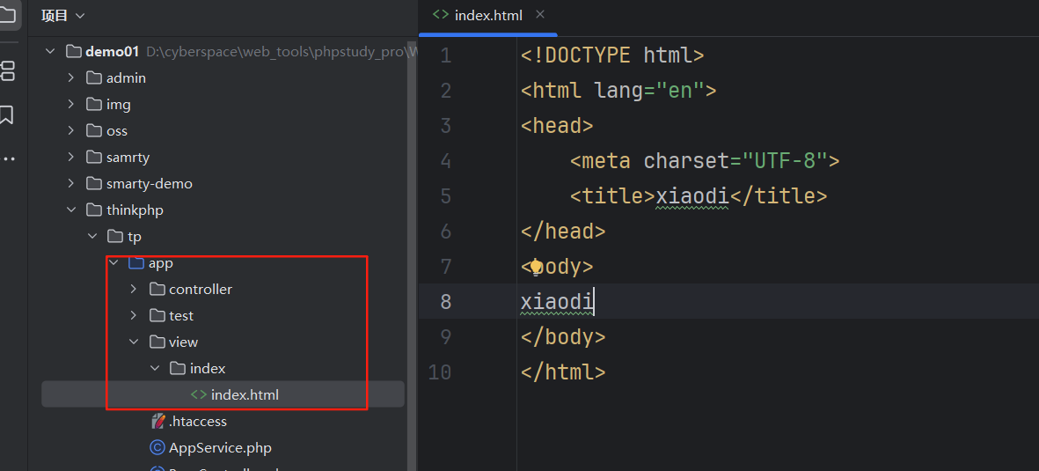Select the img folder icon
This screenshot has height=471, width=1039.
point(94,104)
